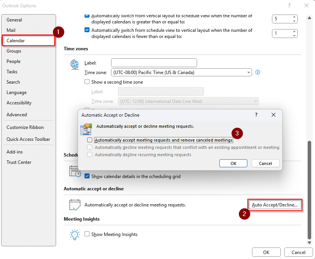Uncheck switch from vertical layout to schedule view

[x=87, y=16]
